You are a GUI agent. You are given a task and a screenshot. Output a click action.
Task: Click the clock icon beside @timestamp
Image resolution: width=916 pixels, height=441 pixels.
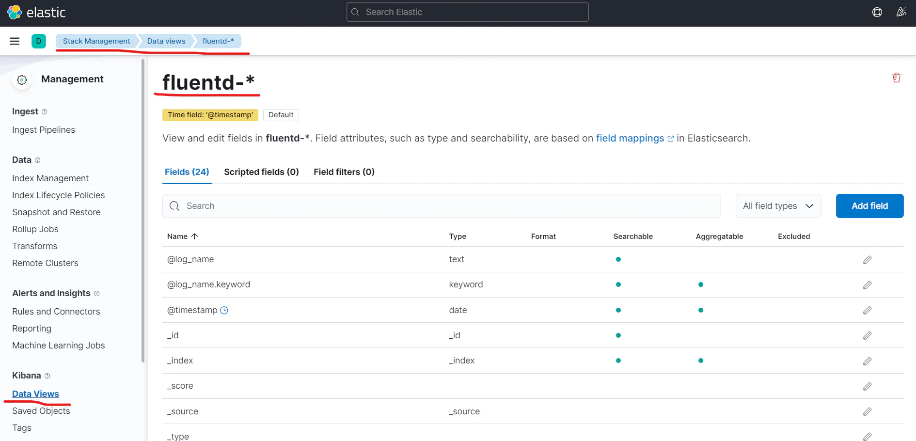point(224,310)
